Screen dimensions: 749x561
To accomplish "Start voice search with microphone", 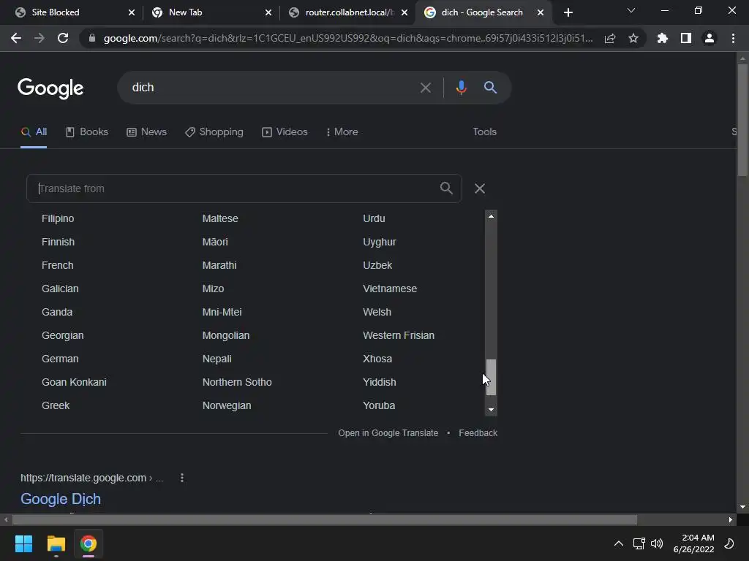I will click(461, 88).
